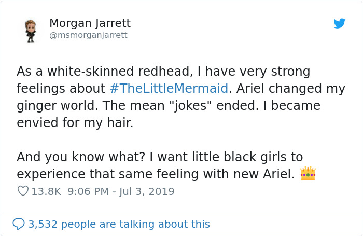Viewport: 363px width, 237px height.
Task: Click the 13.8K likes count
Action: 46,191
